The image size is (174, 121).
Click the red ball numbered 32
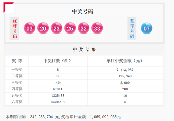[84, 28]
